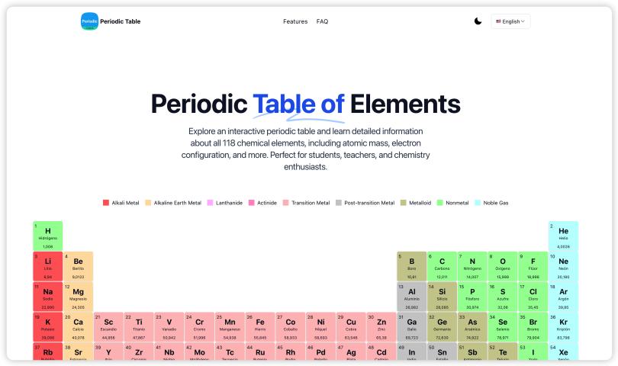Click the Periodic Table logo icon
The image size is (618, 366).
pos(89,21)
